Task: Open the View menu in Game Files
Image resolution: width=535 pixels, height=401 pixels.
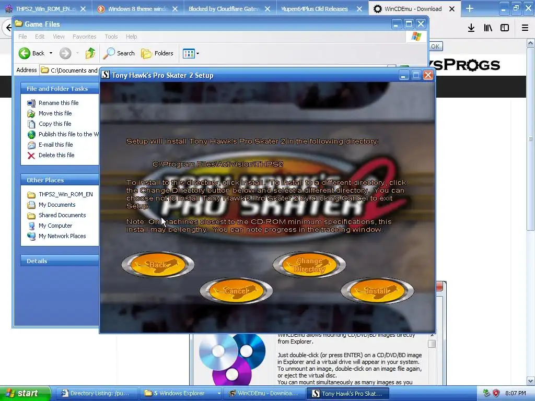Action: point(59,37)
